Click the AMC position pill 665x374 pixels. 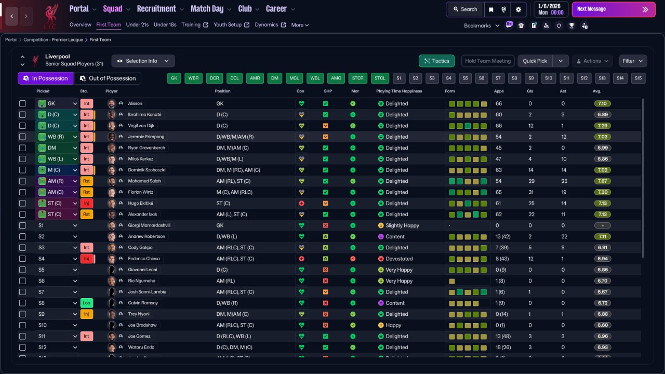tap(336, 78)
